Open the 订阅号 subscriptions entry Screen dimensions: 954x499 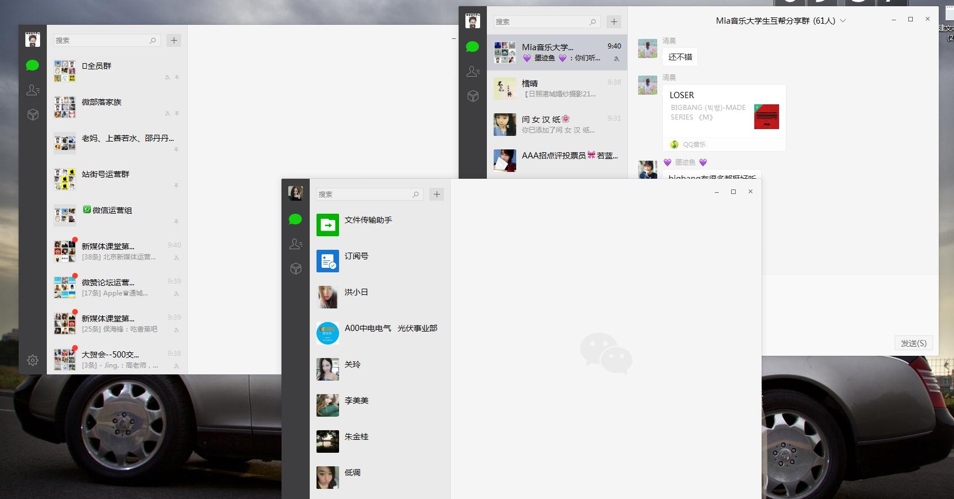tap(356, 256)
